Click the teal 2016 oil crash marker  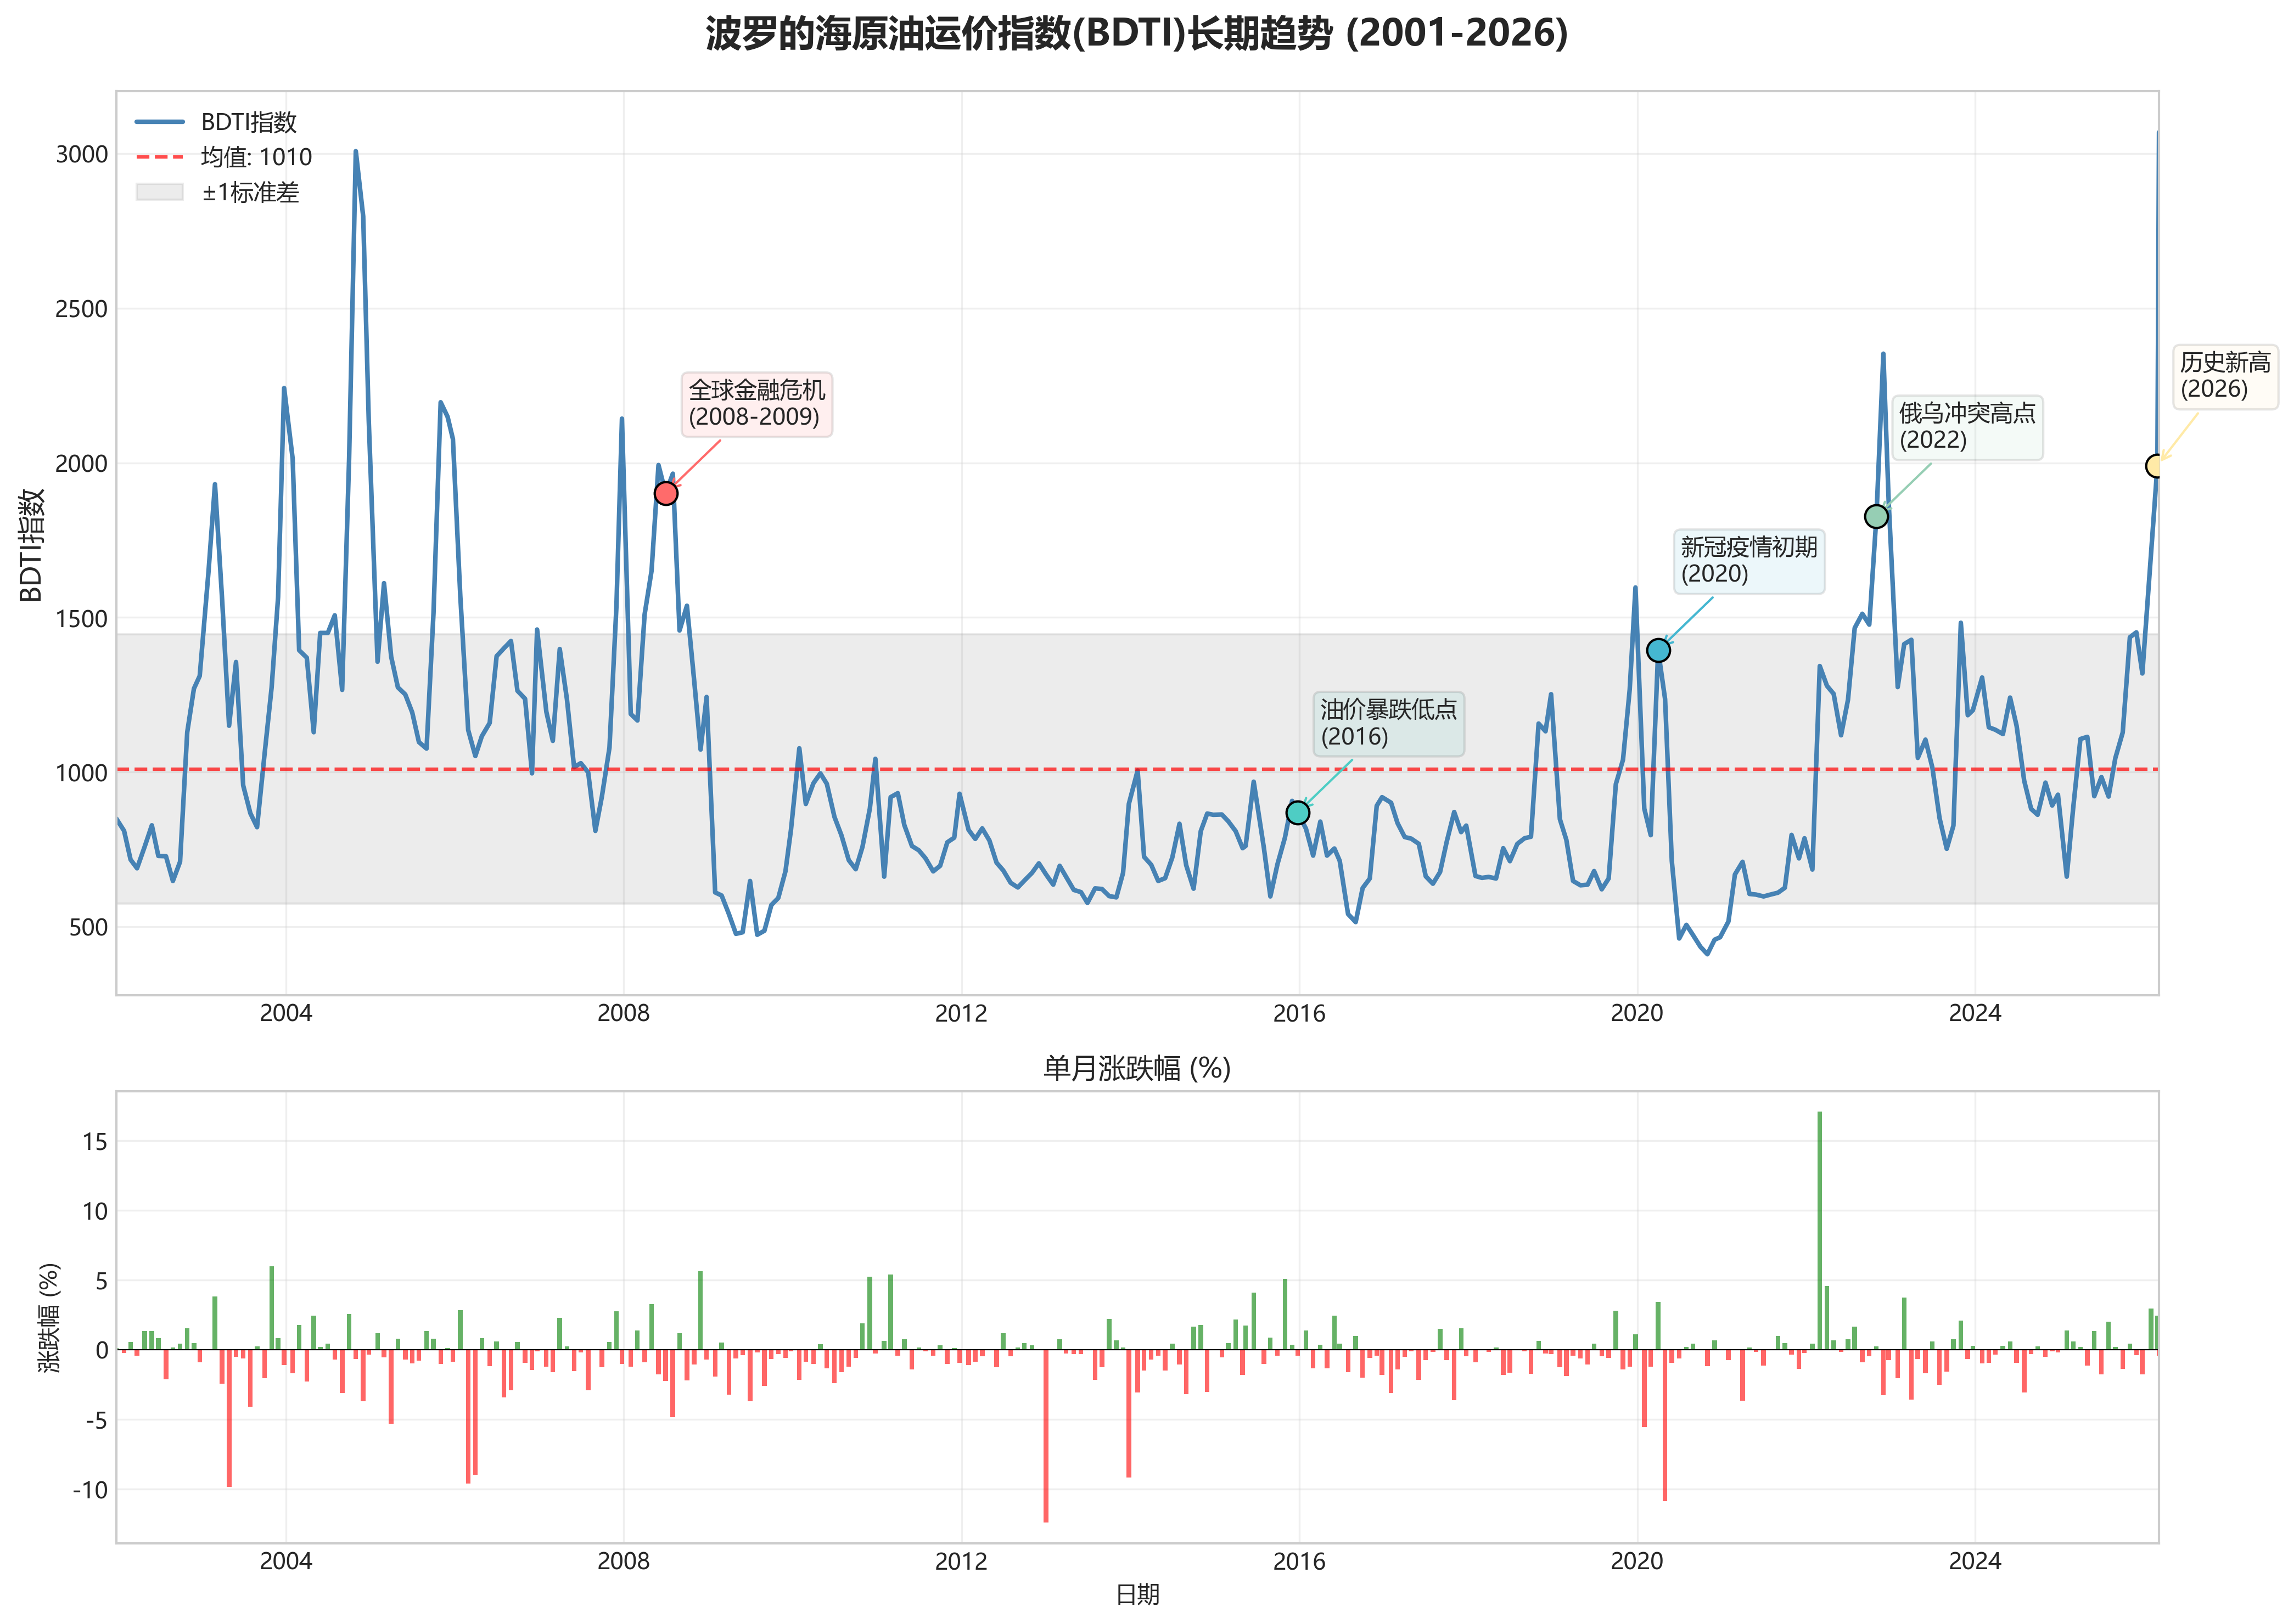pyautogui.click(x=1297, y=812)
